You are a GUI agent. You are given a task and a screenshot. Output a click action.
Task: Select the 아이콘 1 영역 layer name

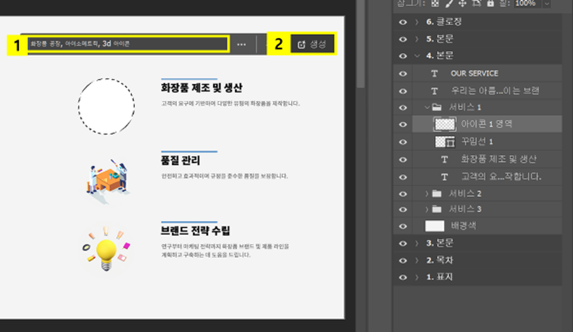487,124
